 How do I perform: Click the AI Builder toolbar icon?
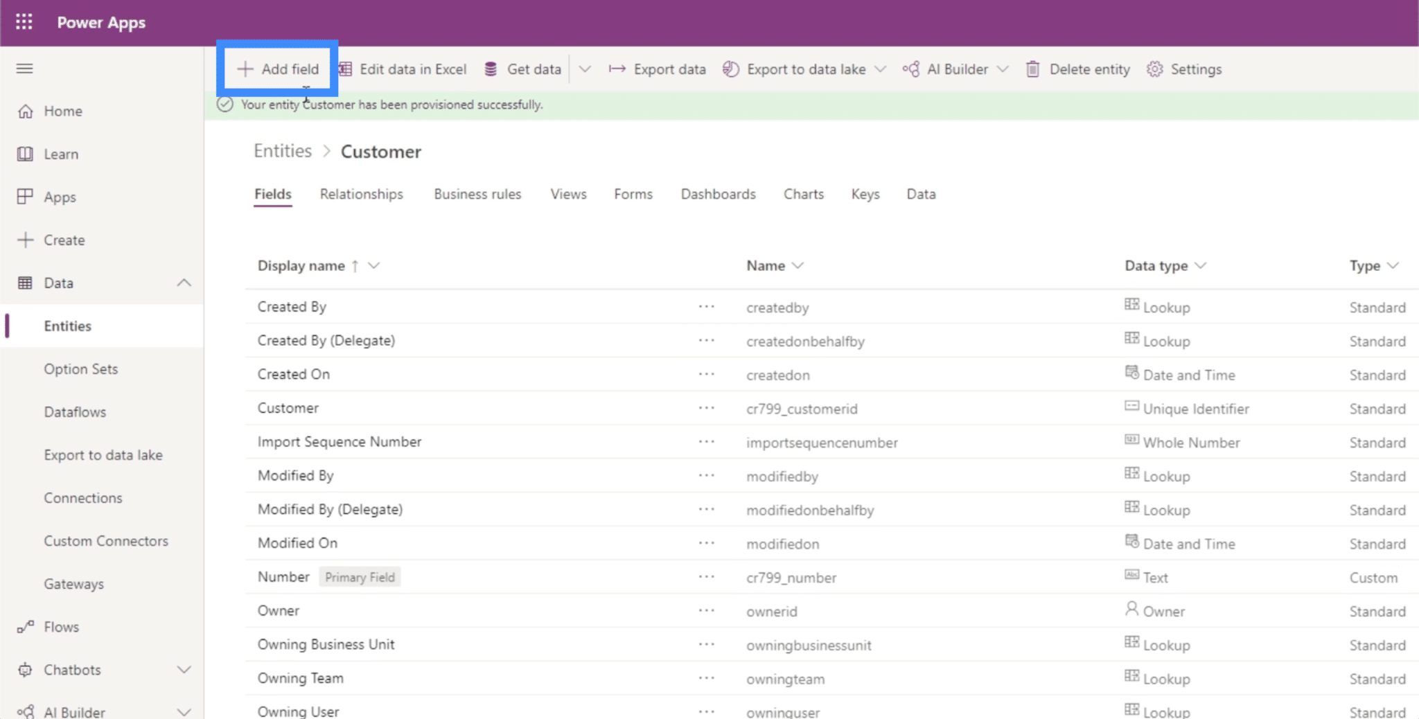(910, 69)
